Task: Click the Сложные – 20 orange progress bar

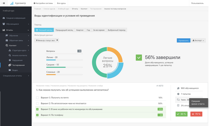Action: pos(51,75)
